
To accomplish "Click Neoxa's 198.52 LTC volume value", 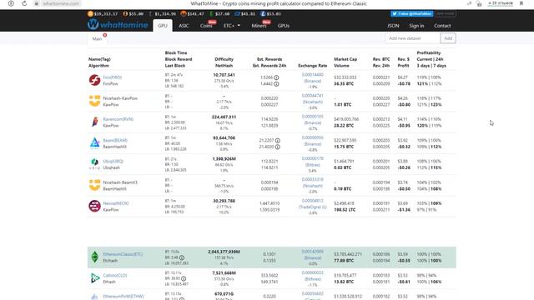I will [x=345, y=210].
